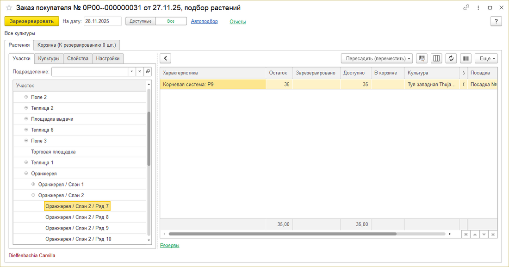Switch filter to Все

coord(171,21)
